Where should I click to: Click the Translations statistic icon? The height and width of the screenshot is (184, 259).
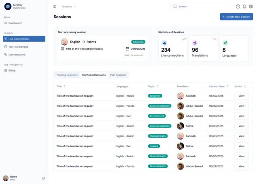click(195, 43)
